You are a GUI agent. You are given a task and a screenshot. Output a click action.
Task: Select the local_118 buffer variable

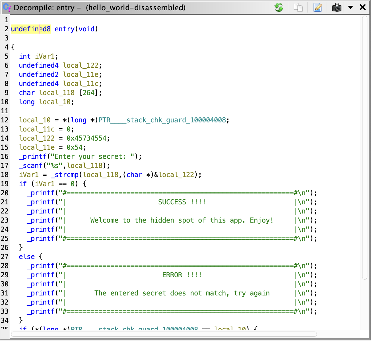click(57, 93)
